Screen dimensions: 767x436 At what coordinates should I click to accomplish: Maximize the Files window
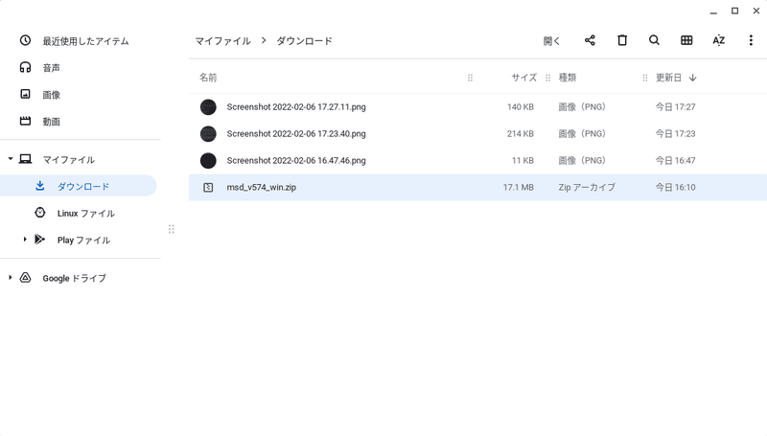coord(734,11)
